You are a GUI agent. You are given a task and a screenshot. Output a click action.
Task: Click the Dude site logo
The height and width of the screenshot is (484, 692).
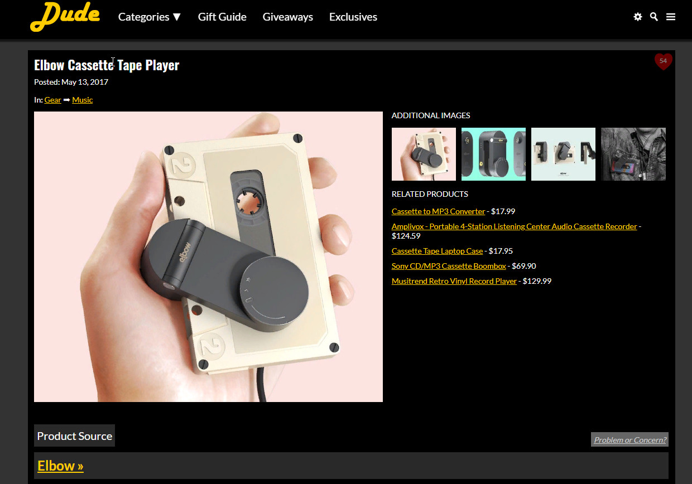tap(65, 17)
